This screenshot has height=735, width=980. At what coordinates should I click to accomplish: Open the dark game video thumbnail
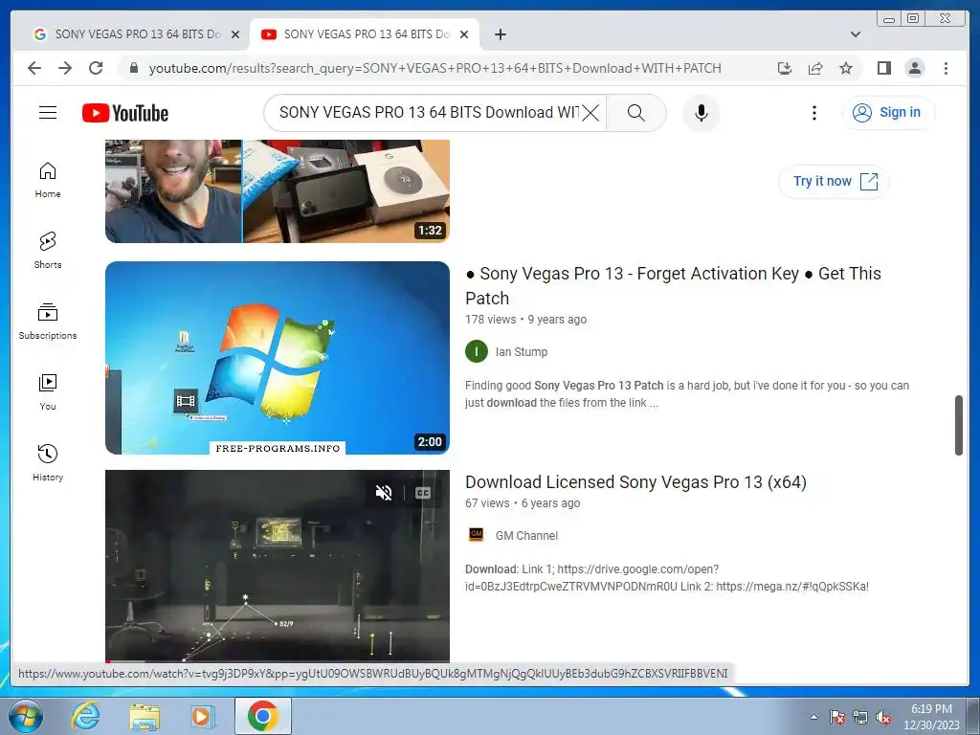277,566
